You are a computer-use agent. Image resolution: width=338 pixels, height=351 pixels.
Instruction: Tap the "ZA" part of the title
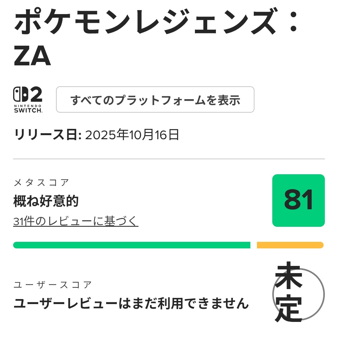(32, 56)
